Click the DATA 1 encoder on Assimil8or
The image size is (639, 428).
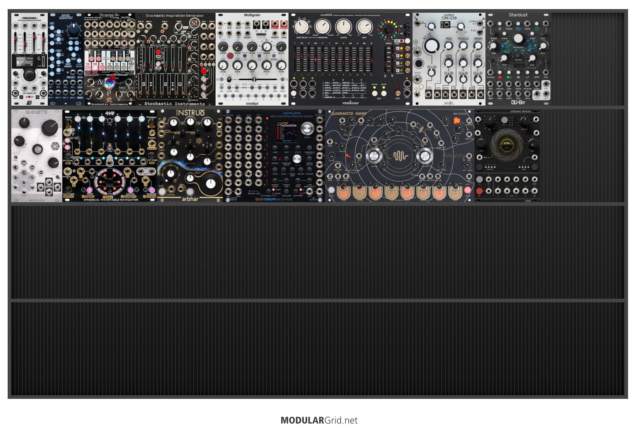tap(307, 128)
